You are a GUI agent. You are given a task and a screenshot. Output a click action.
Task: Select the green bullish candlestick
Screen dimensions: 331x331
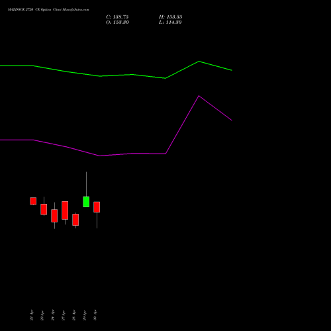click(x=86, y=201)
